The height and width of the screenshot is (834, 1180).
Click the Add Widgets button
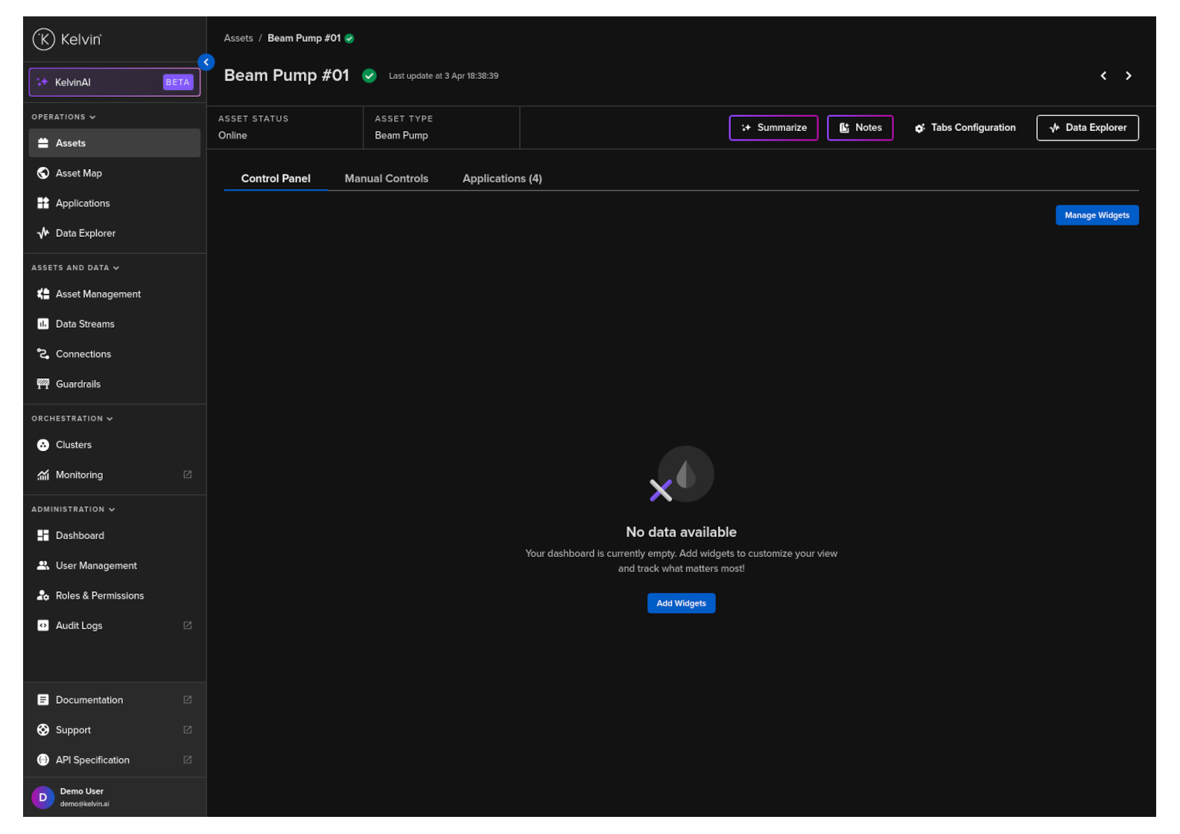point(680,603)
